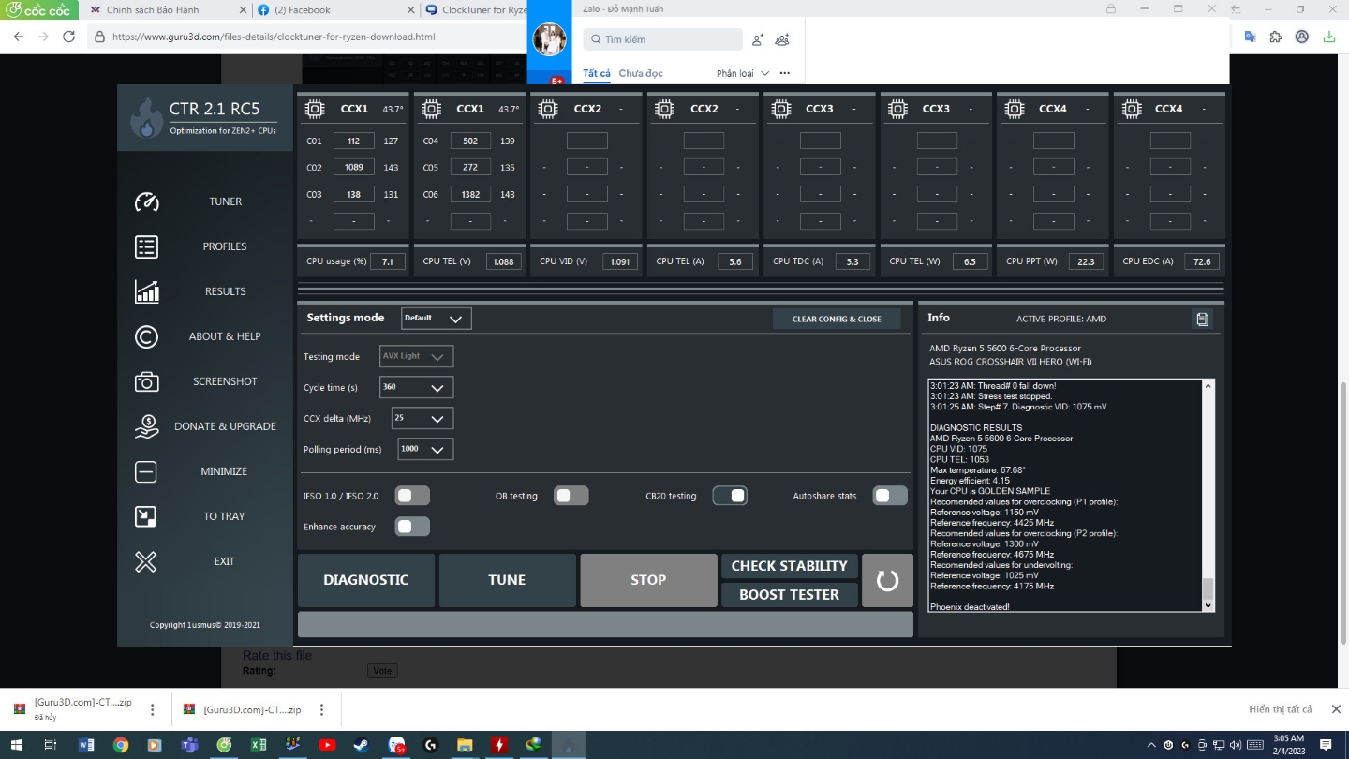This screenshot has height=759, width=1349.
Task: Toggle the IFSO 1.0 / IFSO 2.0 switch
Action: click(412, 496)
